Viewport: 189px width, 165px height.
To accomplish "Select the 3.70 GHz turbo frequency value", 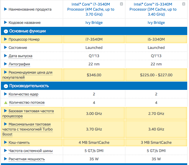I will click(94, 129).
